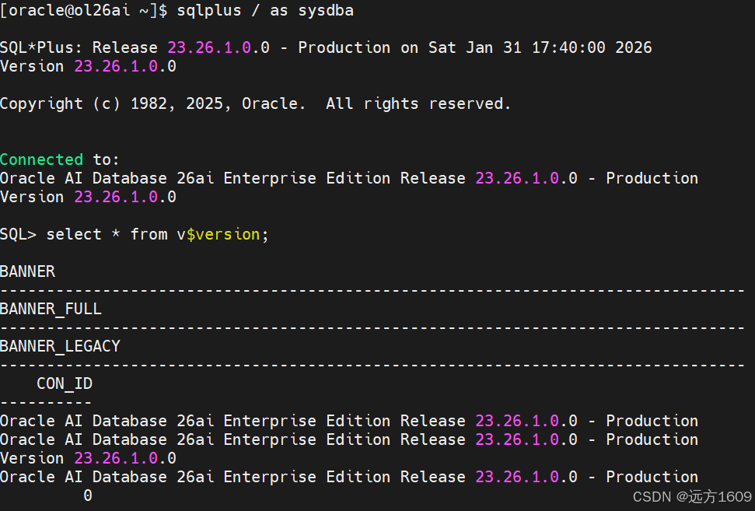
Task: Click the 'BANNER' column header
Action: 28,271
